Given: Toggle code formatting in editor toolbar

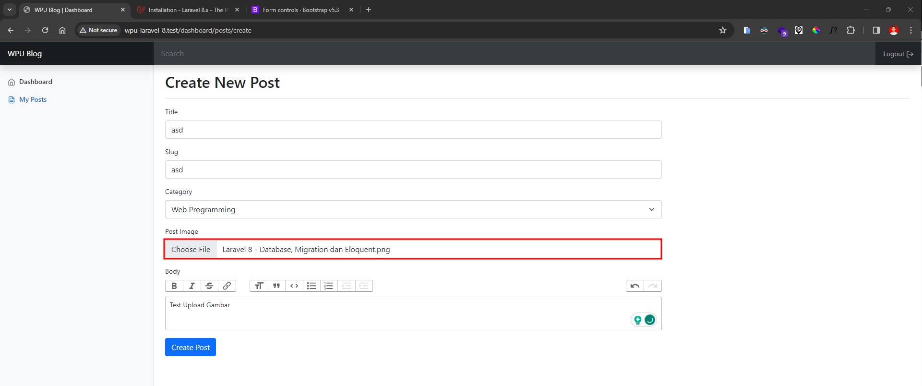Looking at the screenshot, I should [294, 286].
